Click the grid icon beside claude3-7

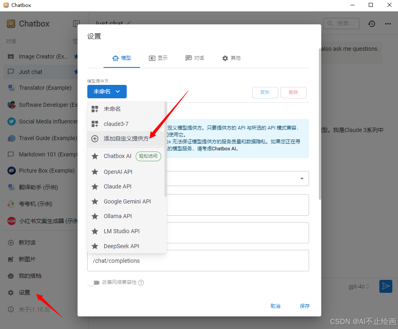coord(95,124)
